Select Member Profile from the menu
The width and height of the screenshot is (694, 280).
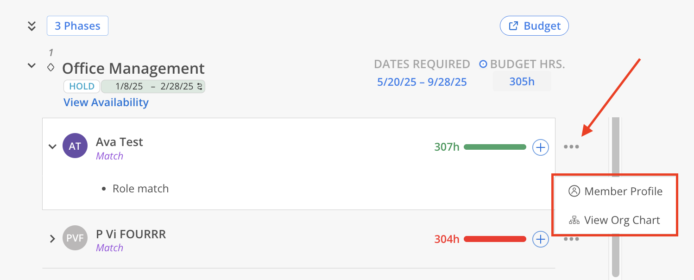615,191
